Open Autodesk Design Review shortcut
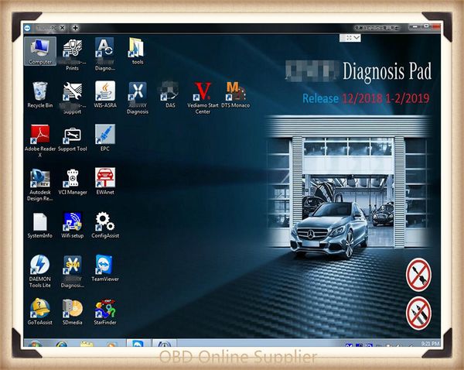The width and height of the screenshot is (464, 370). 40,184
